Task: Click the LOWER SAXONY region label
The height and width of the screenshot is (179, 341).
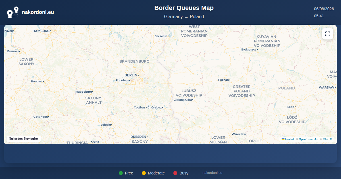Action: click(26, 62)
